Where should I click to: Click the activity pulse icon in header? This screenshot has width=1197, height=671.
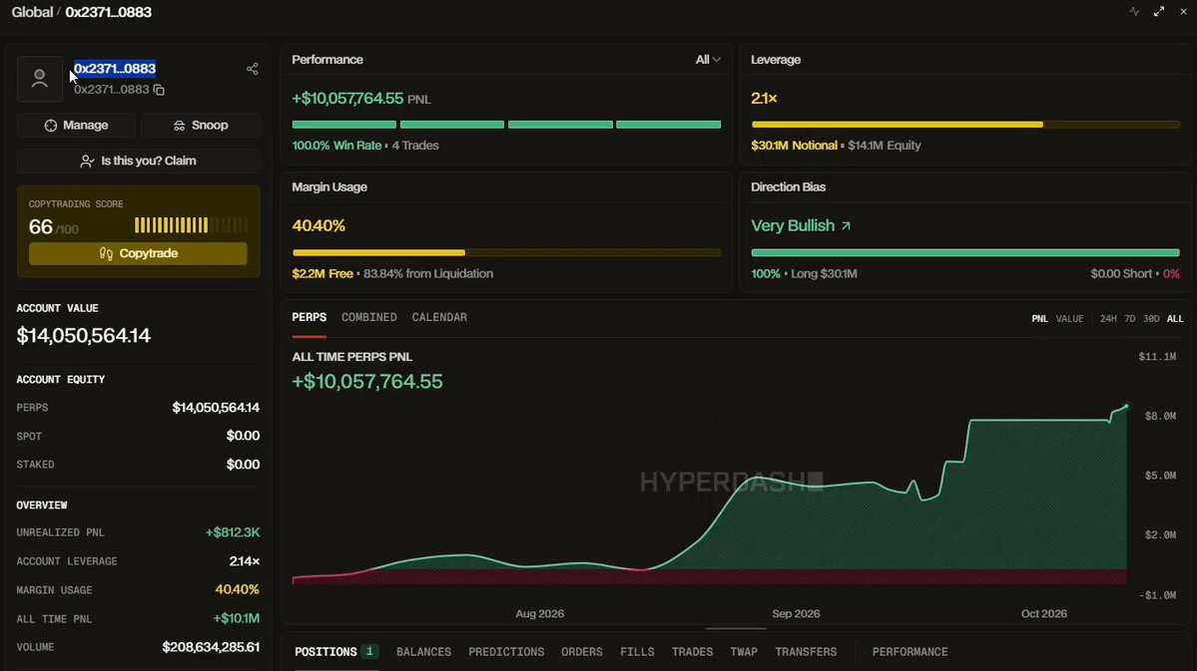pyautogui.click(x=1134, y=11)
